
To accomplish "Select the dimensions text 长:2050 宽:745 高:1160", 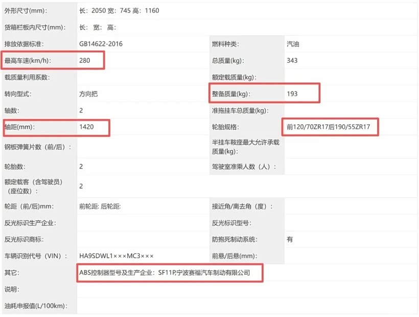I will (x=119, y=11).
